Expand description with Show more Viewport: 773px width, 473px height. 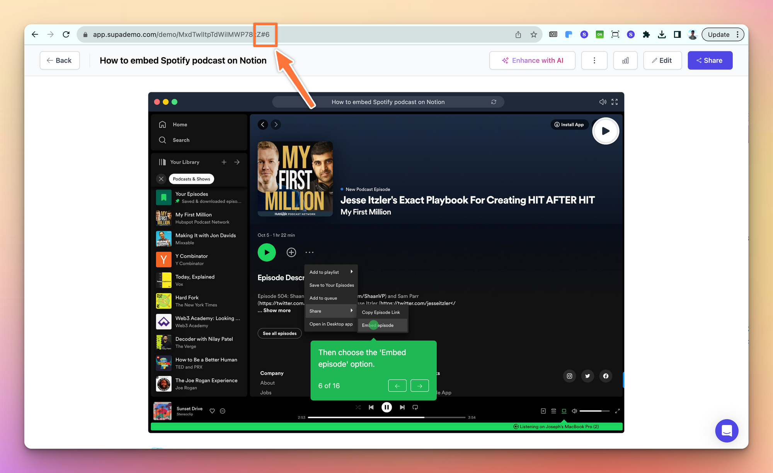277,310
